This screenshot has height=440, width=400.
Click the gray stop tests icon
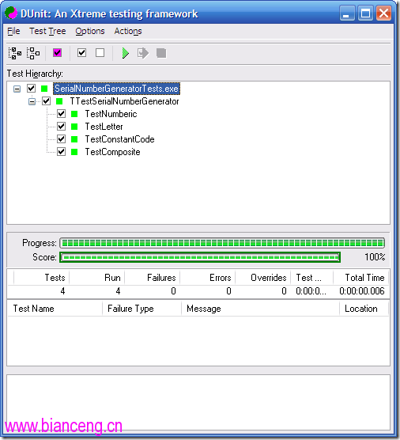161,53
